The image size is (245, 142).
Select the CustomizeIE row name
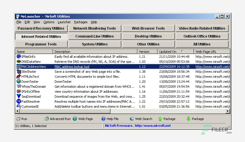click(30, 107)
